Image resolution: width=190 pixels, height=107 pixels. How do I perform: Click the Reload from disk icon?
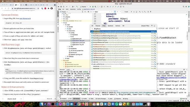[x=64, y=7]
